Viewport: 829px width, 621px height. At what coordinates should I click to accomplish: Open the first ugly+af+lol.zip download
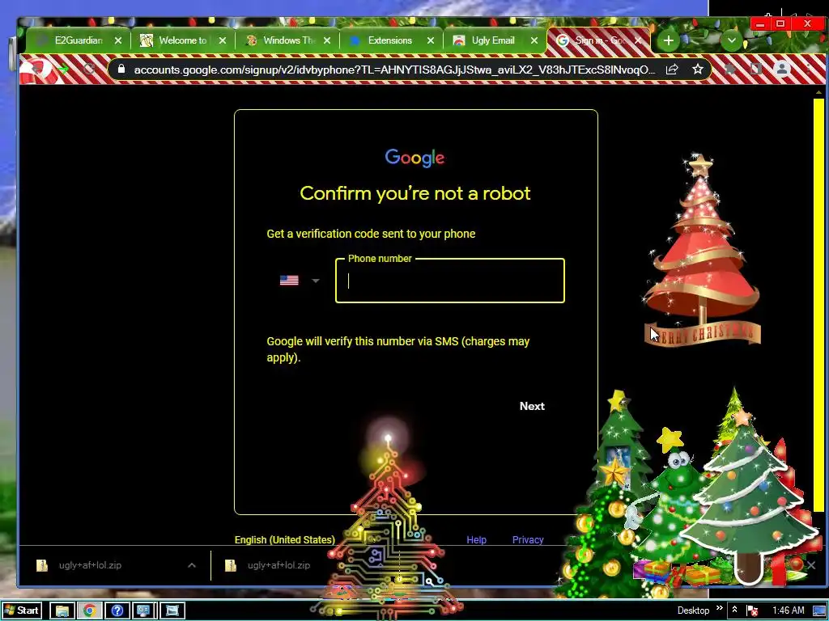point(90,565)
